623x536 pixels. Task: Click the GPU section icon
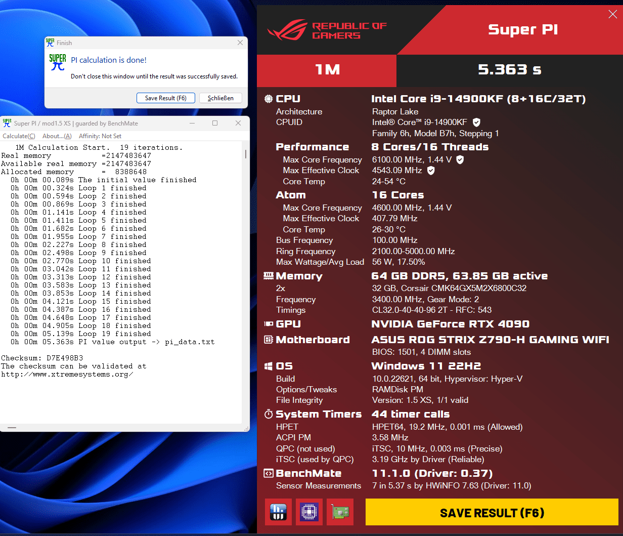[269, 324]
